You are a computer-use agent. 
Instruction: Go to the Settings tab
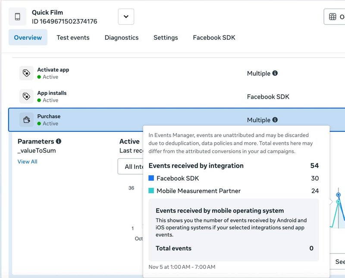coord(166,37)
